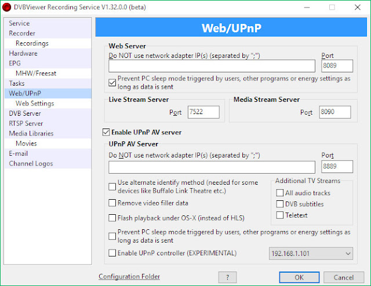Check Remove video filler data

(x=112, y=203)
